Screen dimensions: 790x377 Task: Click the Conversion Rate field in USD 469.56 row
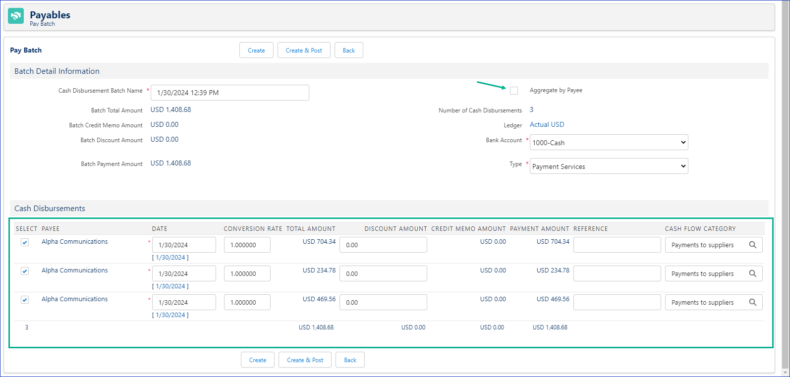[x=247, y=302]
